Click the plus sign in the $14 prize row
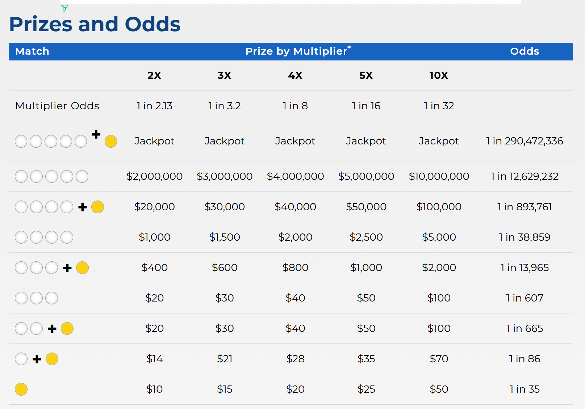The height and width of the screenshot is (409, 585). coord(37,359)
